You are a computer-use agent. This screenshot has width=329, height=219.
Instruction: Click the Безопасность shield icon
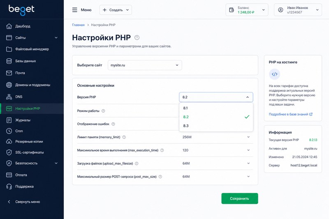(x=9, y=163)
